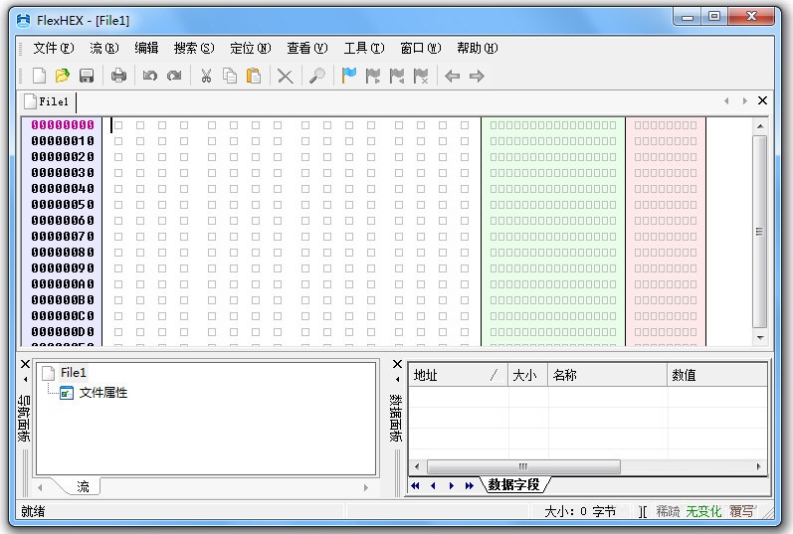Screen dimensions: 793x534
Task: Navigate forward with right arrow icon
Action: (x=477, y=76)
